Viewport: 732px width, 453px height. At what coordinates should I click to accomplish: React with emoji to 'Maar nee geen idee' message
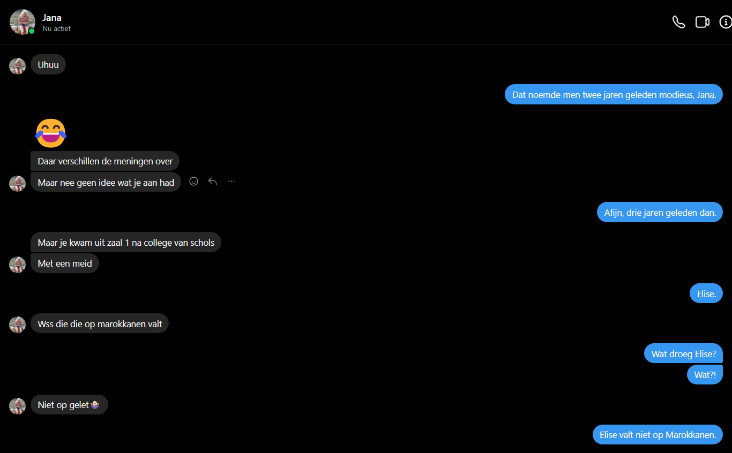point(194,182)
